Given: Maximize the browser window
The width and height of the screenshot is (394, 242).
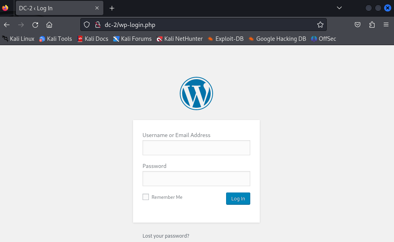Looking at the screenshot, I should coord(378,8).
